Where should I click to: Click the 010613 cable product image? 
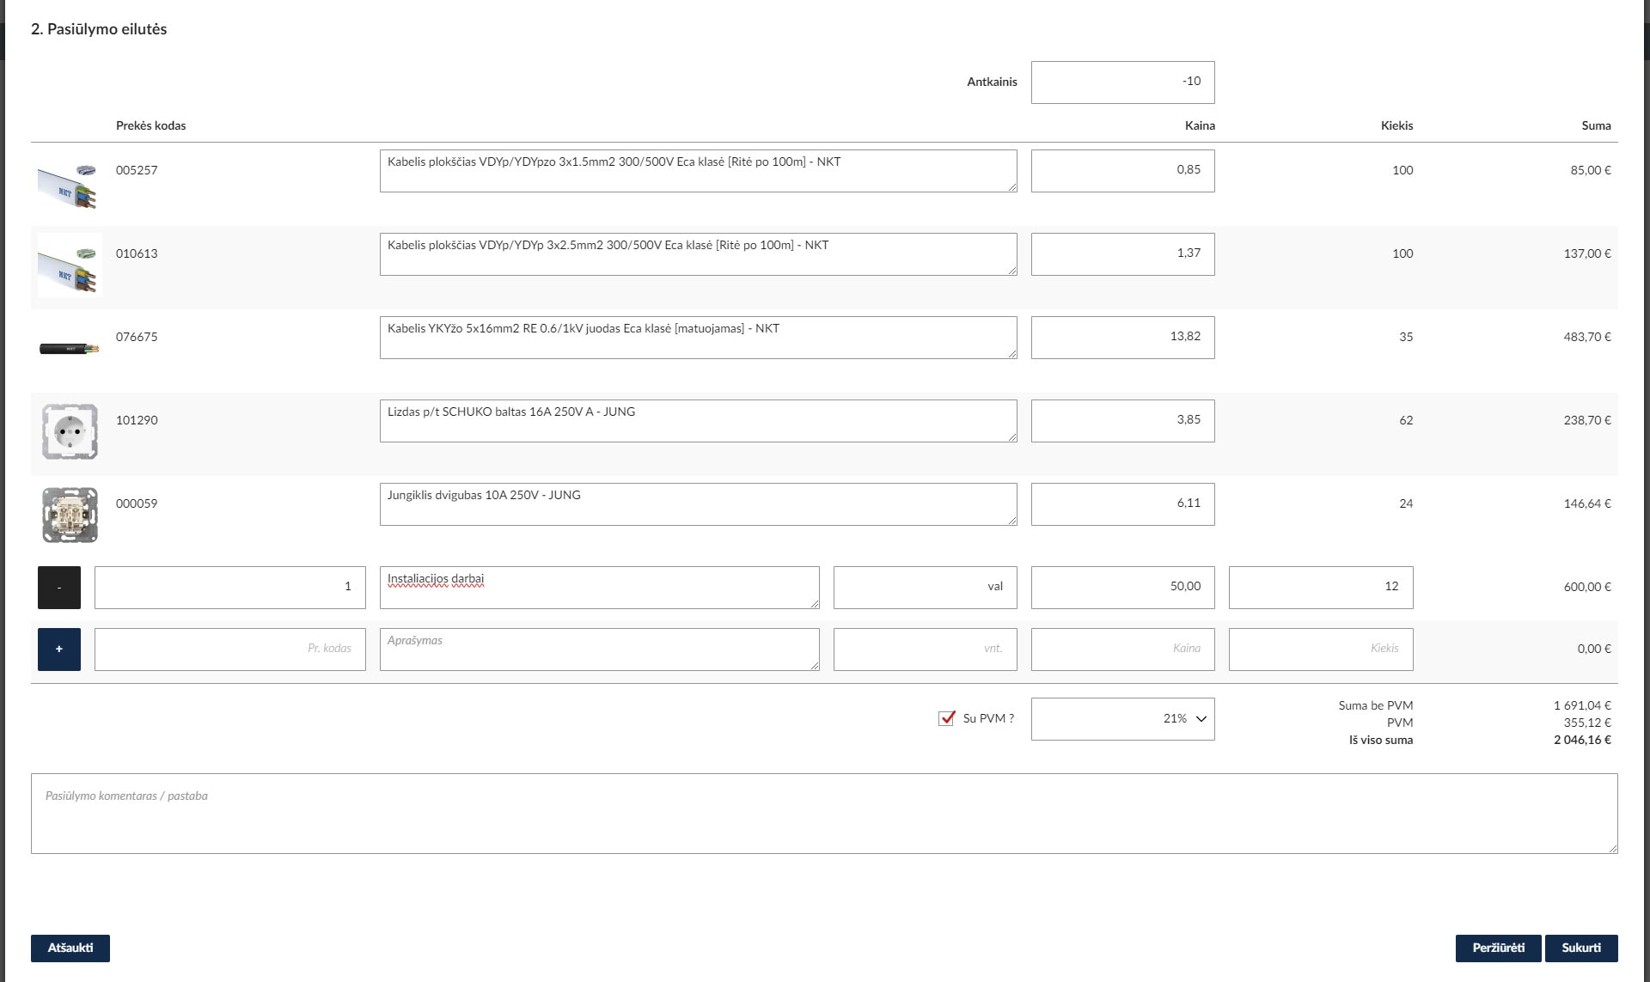69,266
